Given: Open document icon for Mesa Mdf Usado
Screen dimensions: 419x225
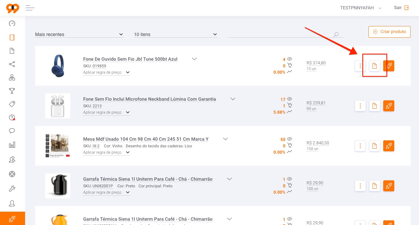Looking at the screenshot, I should click(x=375, y=146).
